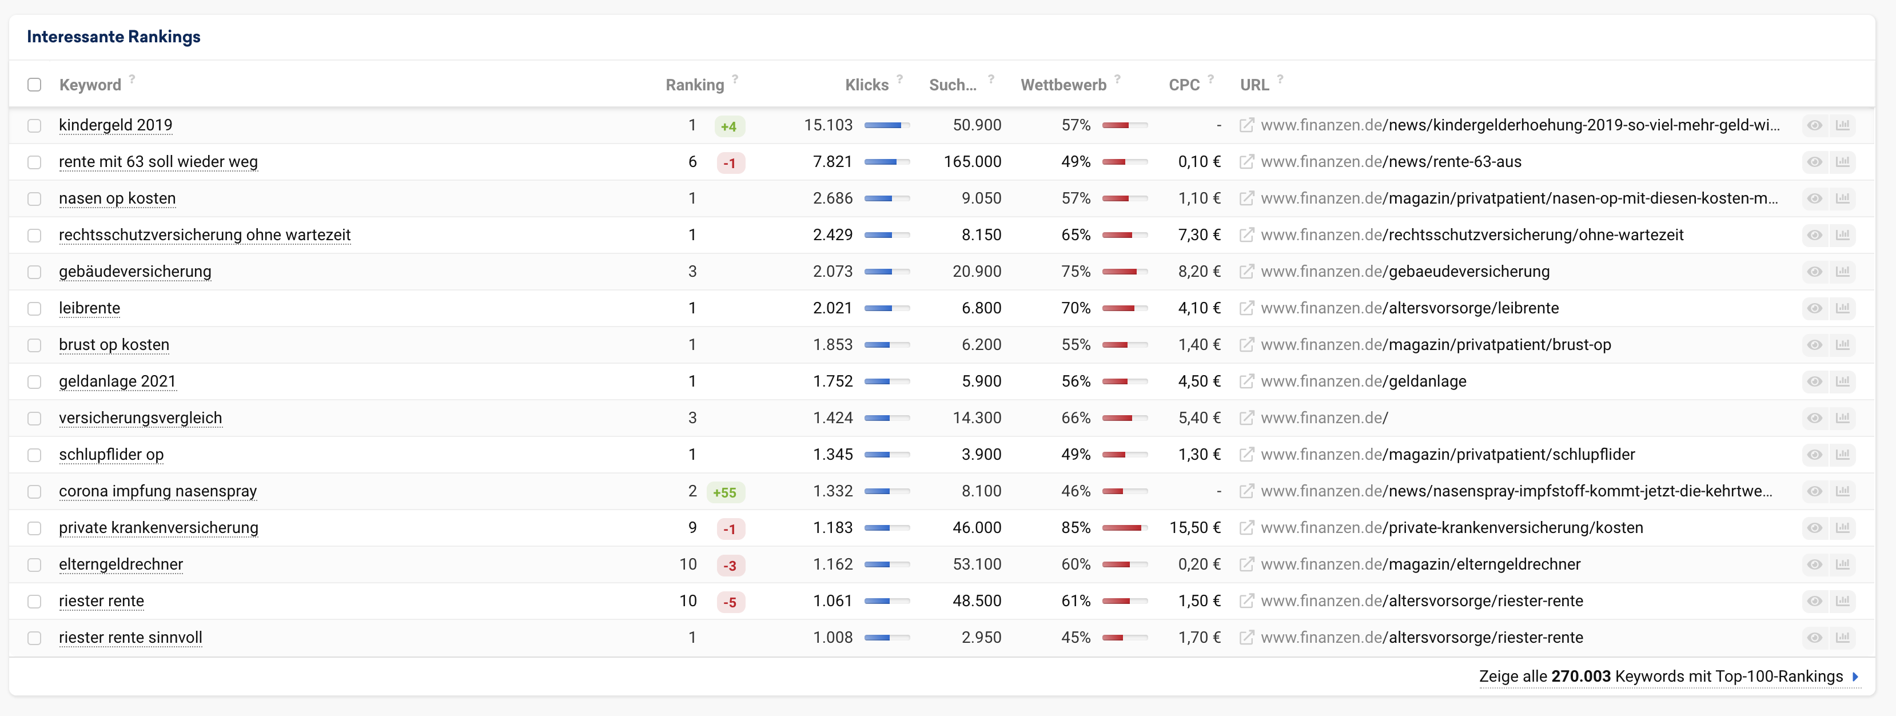The image size is (1896, 716).
Task: Click the +55 ranking change badge
Action: click(x=725, y=492)
